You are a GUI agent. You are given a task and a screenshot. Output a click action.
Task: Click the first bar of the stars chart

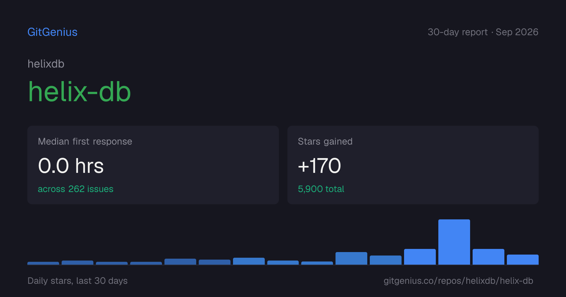click(43, 263)
